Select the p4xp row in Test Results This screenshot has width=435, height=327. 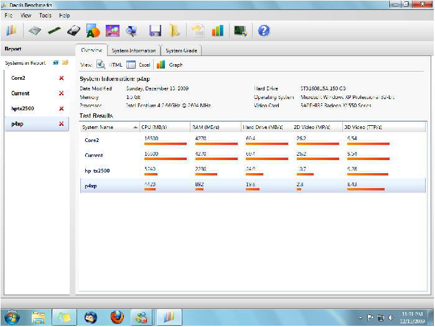coord(253,186)
